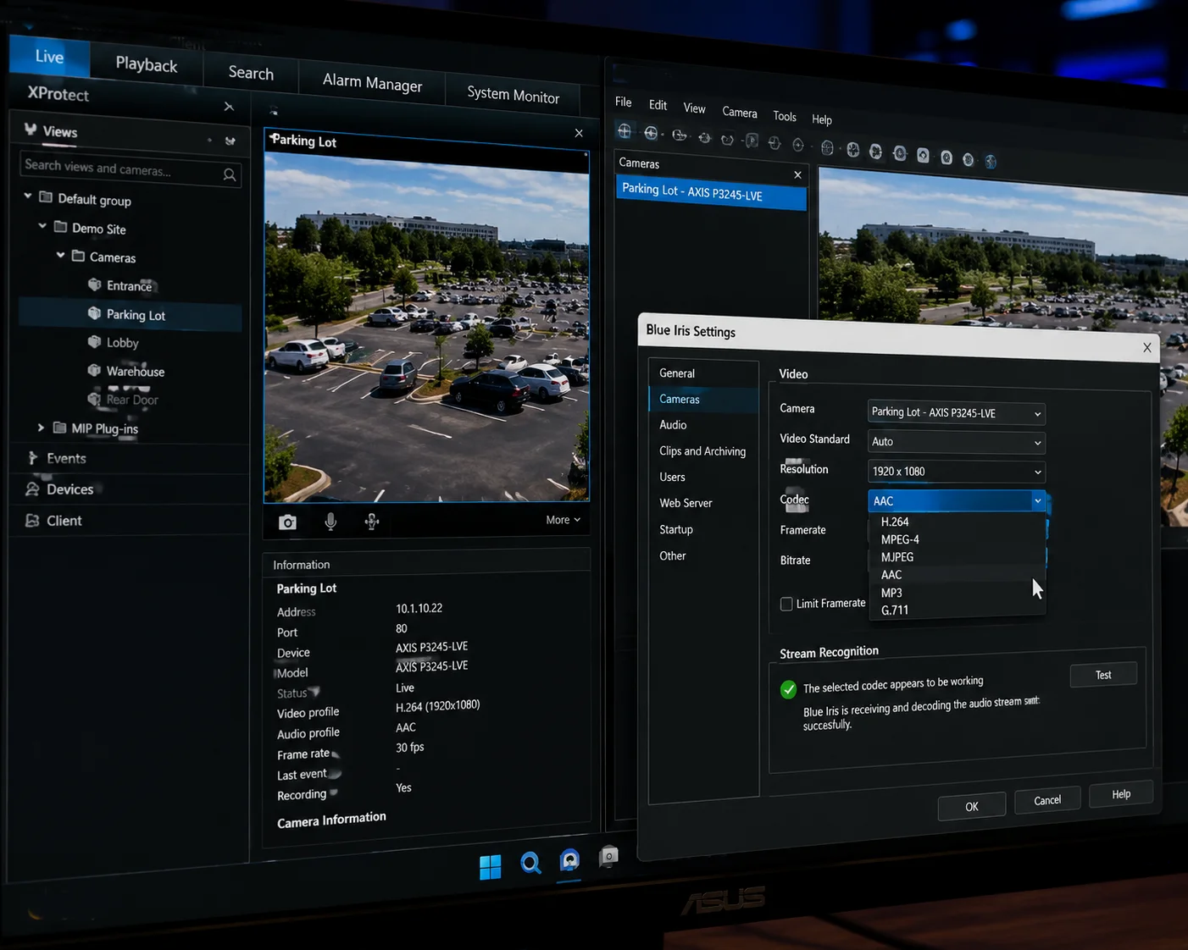Image resolution: width=1188 pixels, height=950 pixels.
Task: Click the active Blue Iris taskbar icon
Action: tap(569, 860)
